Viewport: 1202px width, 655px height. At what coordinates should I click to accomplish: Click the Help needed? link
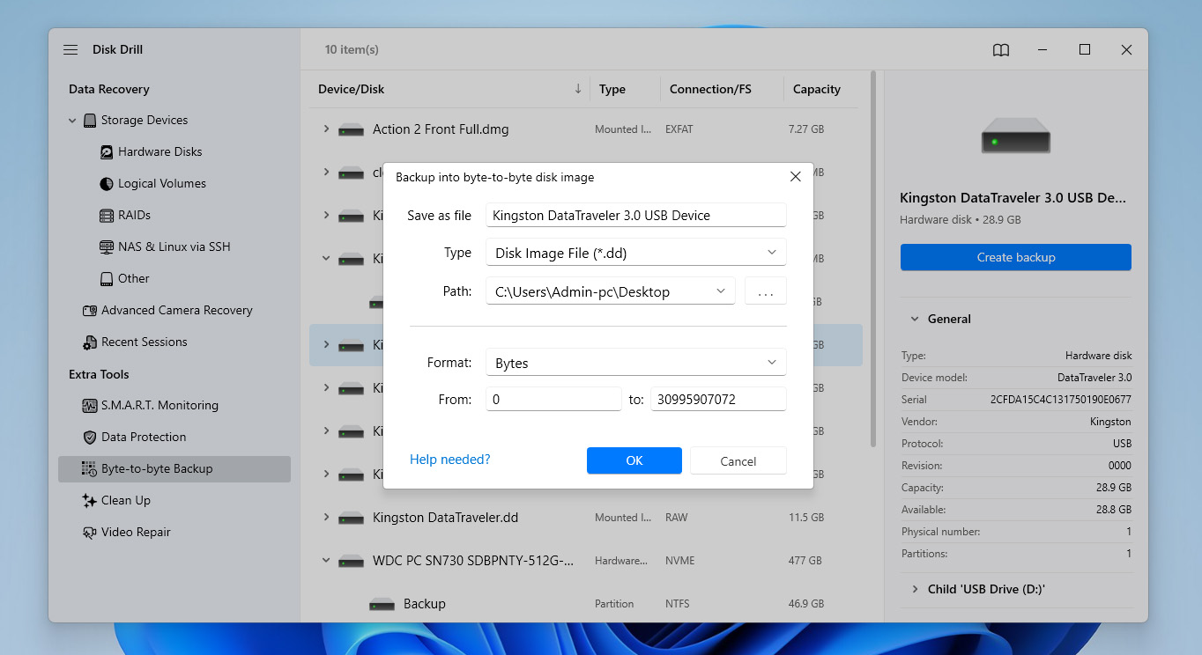(450, 460)
